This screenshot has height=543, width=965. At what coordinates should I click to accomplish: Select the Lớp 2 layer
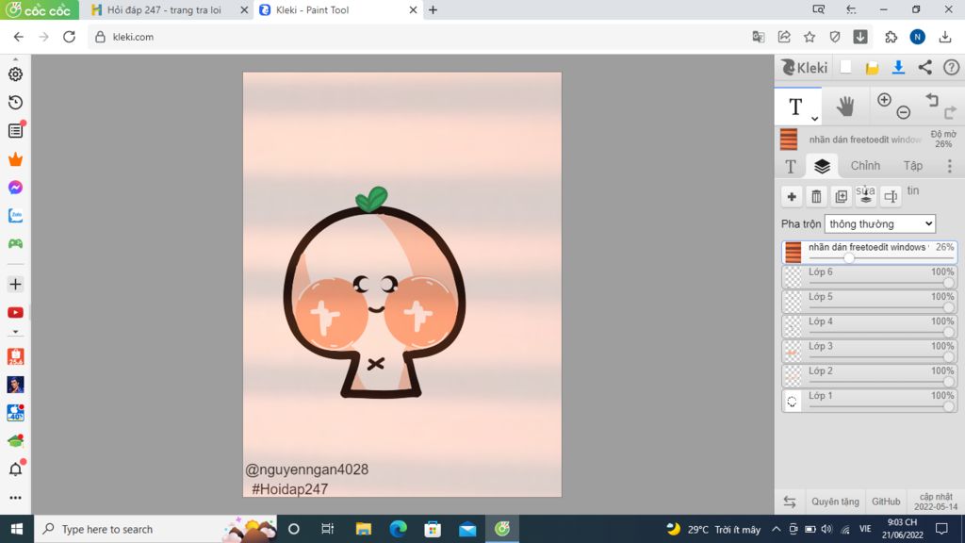pyautogui.click(x=869, y=375)
